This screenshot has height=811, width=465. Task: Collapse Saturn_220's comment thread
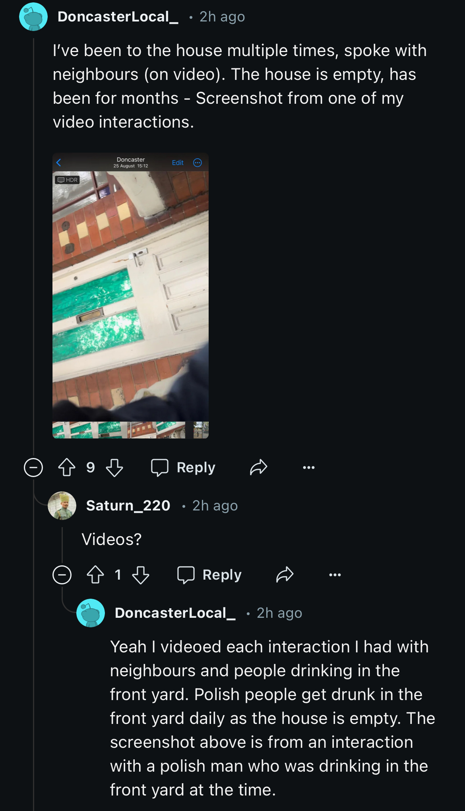62,575
